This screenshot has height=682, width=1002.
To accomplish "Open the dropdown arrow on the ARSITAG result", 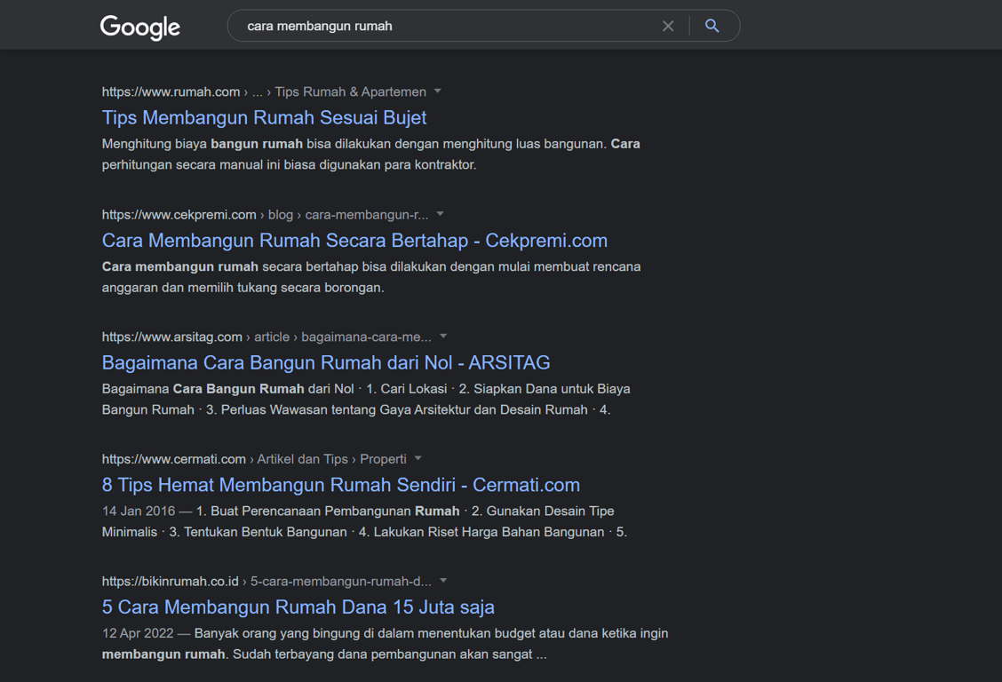I will coord(443,337).
